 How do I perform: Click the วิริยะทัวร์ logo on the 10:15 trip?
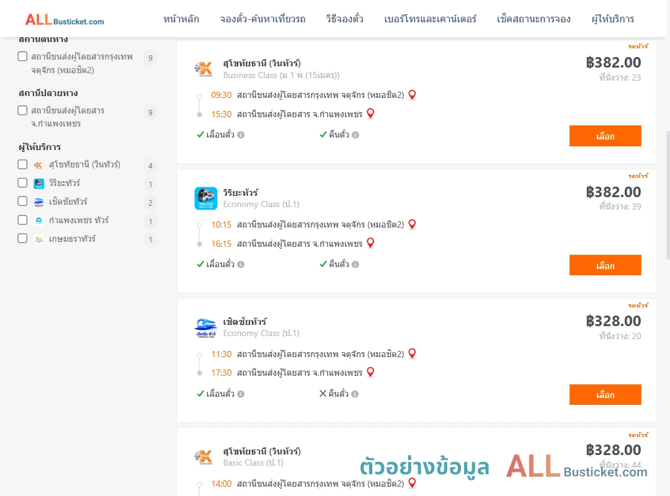coord(205,198)
